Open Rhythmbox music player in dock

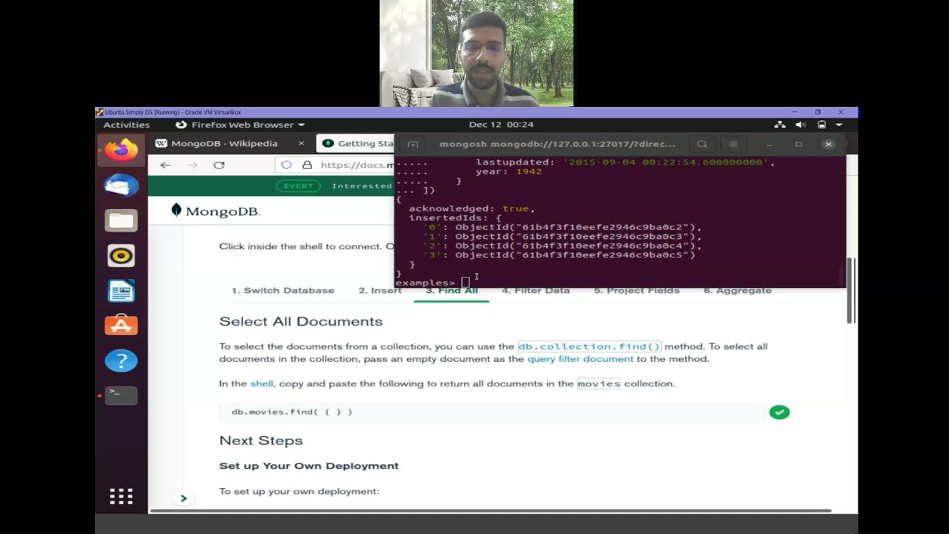121,256
